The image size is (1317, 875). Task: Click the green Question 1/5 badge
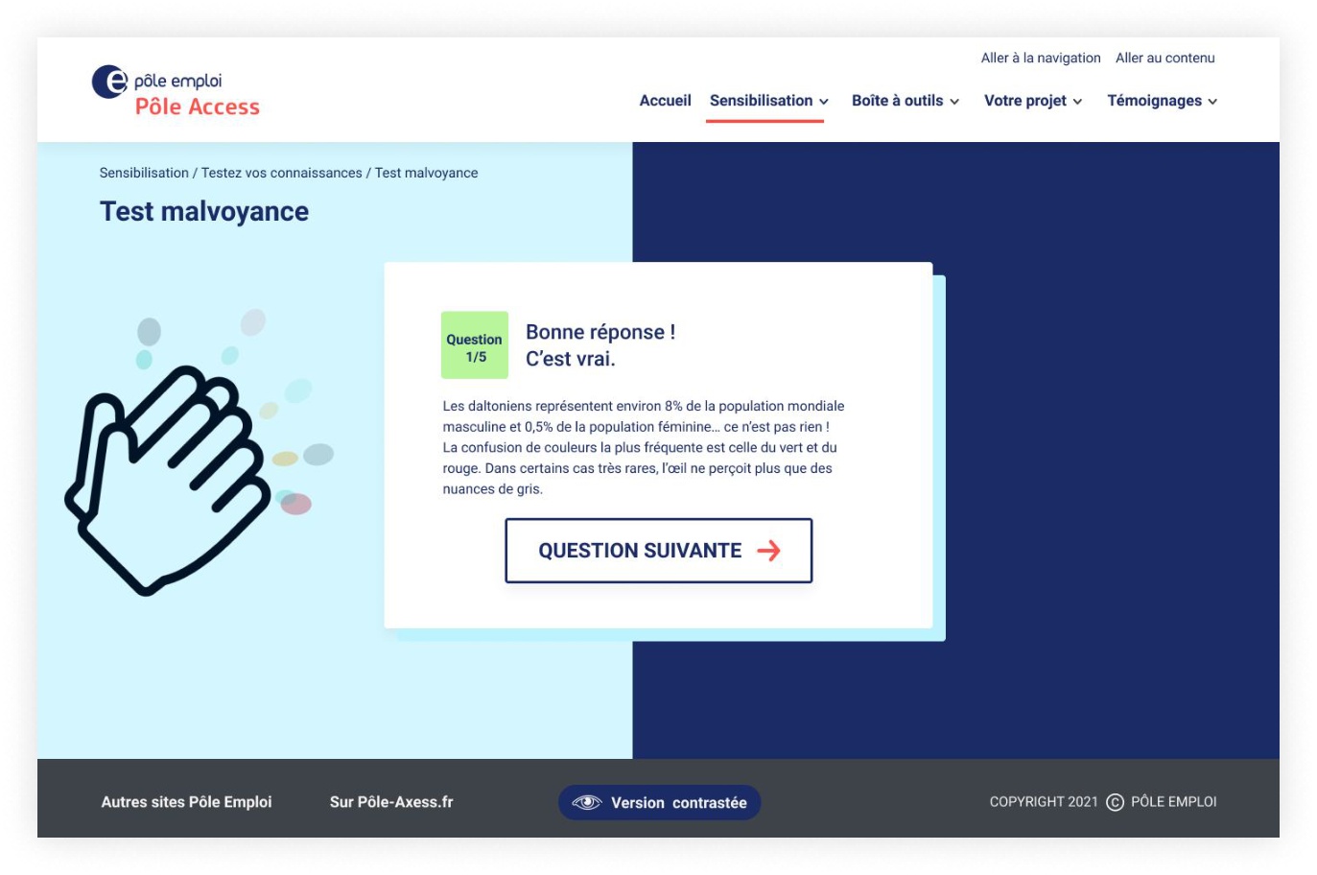(x=475, y=345)
